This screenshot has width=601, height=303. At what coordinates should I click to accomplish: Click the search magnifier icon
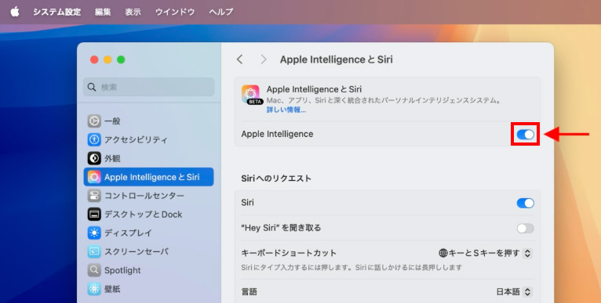(92, 87)
